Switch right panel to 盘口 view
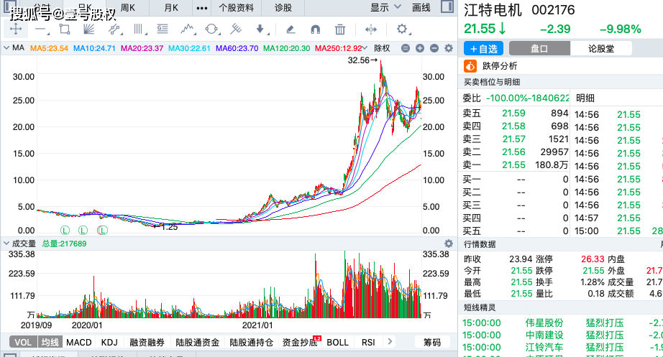The image size is (663, 357). coord(539,49)
